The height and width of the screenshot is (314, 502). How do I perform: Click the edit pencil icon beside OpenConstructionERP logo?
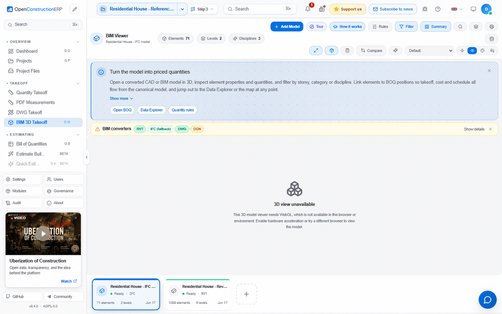tap(75, 9)
